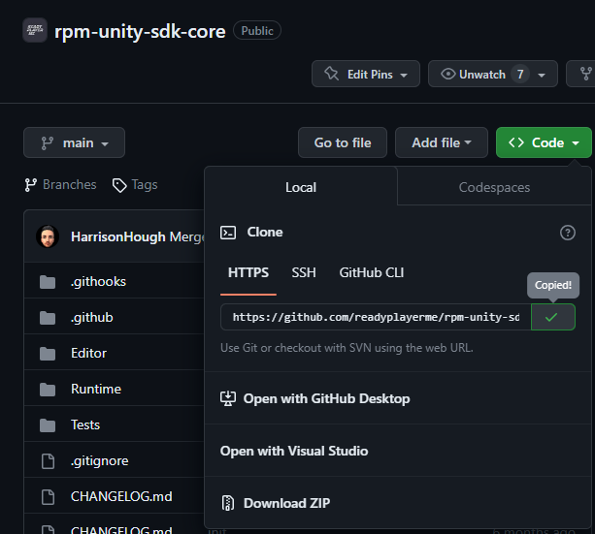Viewport: 595px width, 534px height.
Task: Open rpm-unity-sdk-core repository title link
Action: [140, 31]
